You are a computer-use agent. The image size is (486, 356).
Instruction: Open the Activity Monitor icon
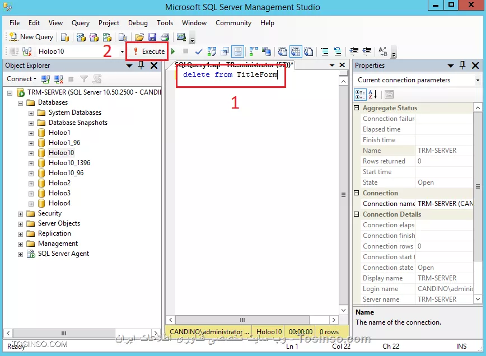(x=181, y=37)
